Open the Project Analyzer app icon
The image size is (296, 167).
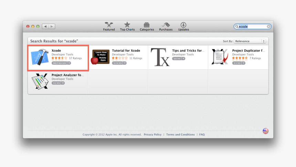click(x=40, y=81)
